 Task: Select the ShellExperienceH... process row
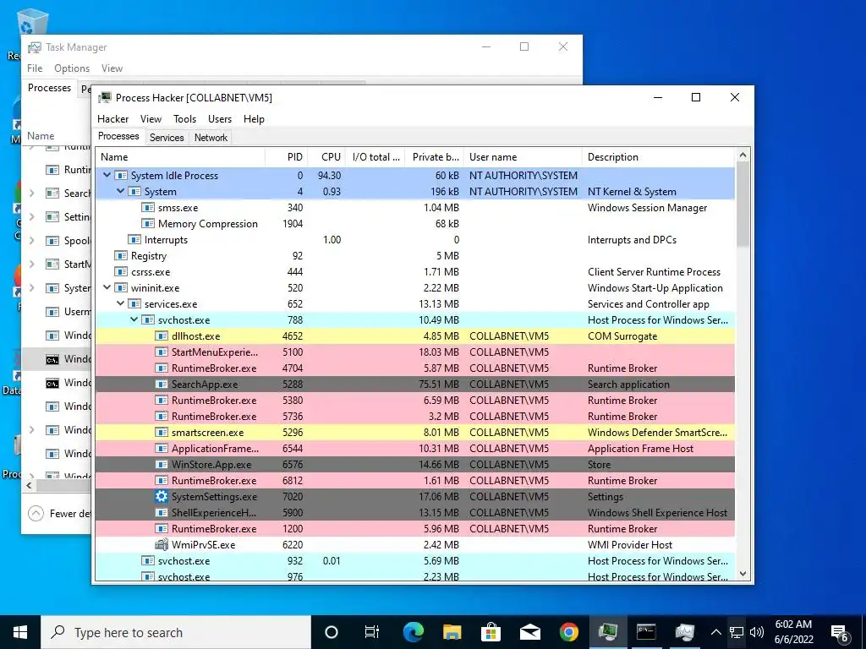click(414, 513)
